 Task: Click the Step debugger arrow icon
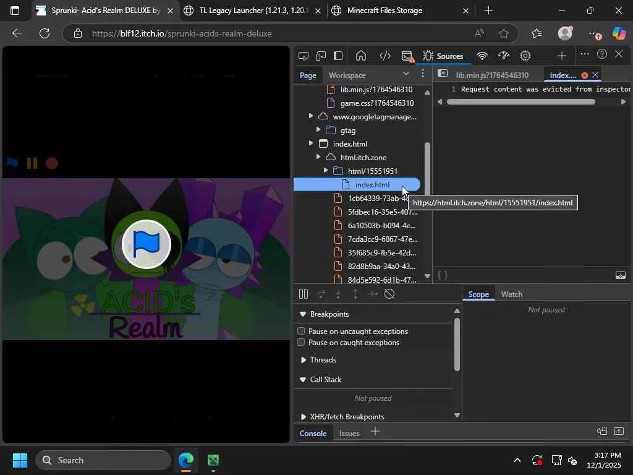[x=373, y=294]
